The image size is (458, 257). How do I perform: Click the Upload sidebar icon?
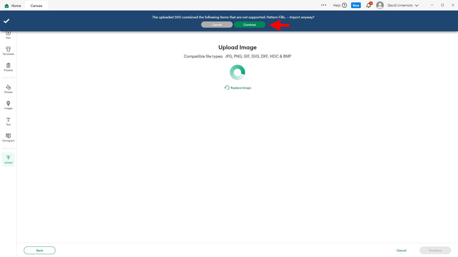(x=8, y=159)
